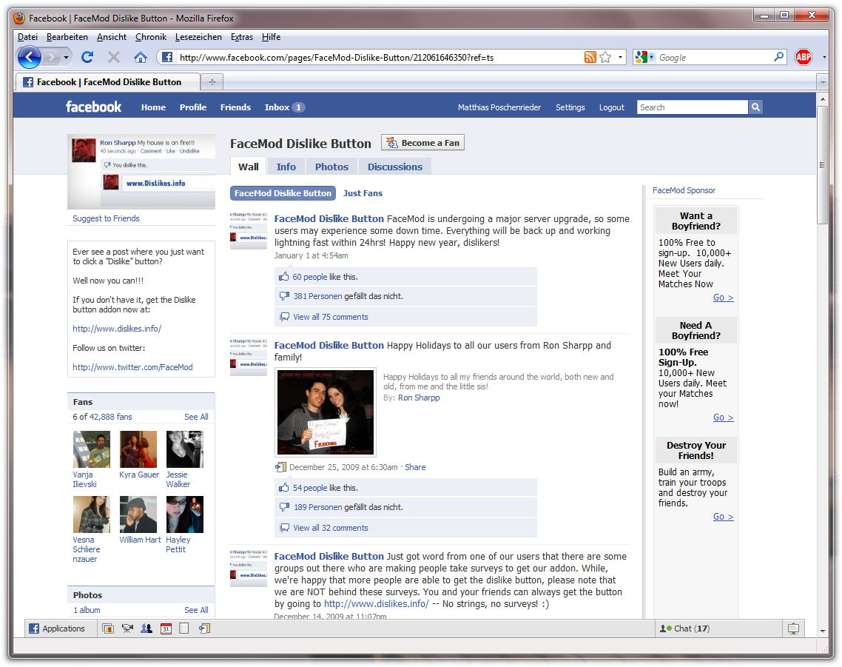
Task: Open the back/forward history dropdown arrow
Action: (x=67, y=57)
